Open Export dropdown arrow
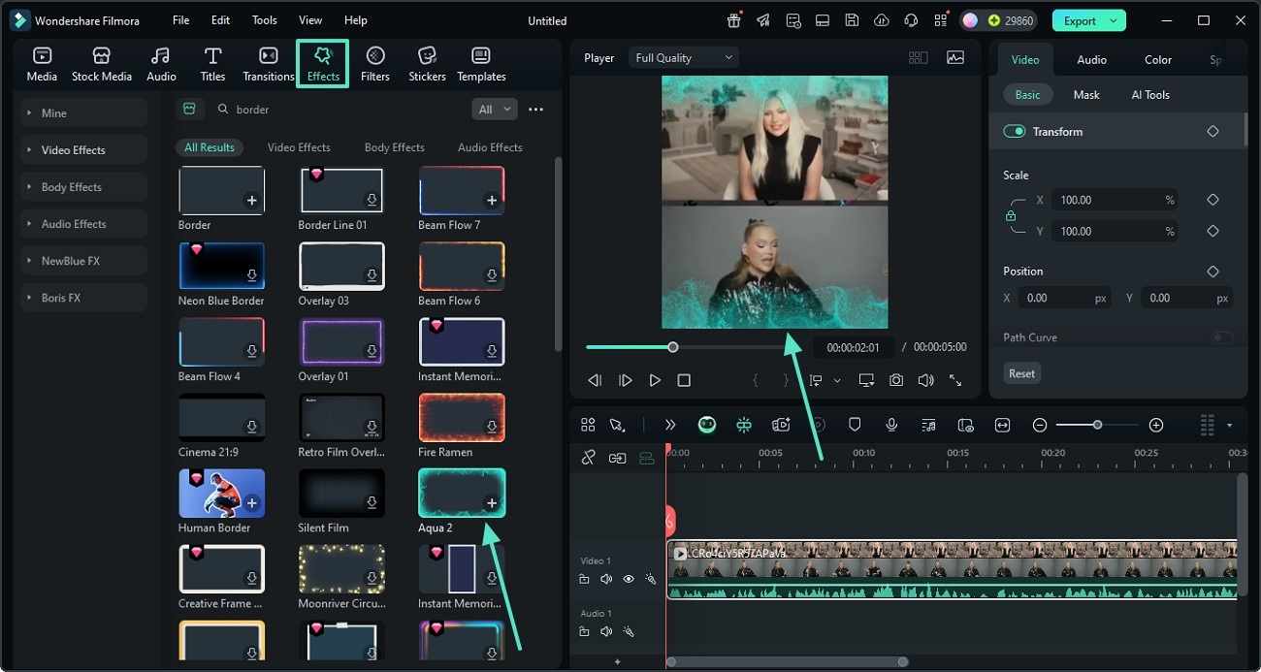Screen dimensions: 1261x672 (1114, 20)
